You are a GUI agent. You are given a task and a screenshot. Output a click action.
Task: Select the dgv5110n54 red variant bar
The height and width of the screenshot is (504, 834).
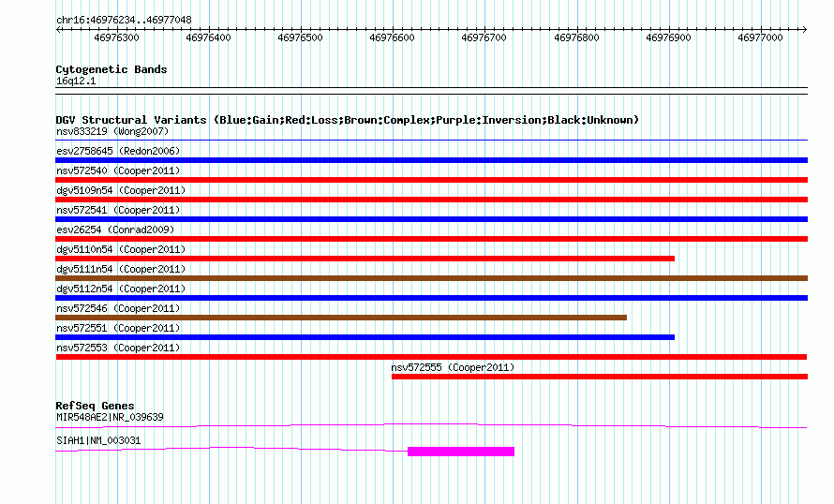[x=365, y=259]
